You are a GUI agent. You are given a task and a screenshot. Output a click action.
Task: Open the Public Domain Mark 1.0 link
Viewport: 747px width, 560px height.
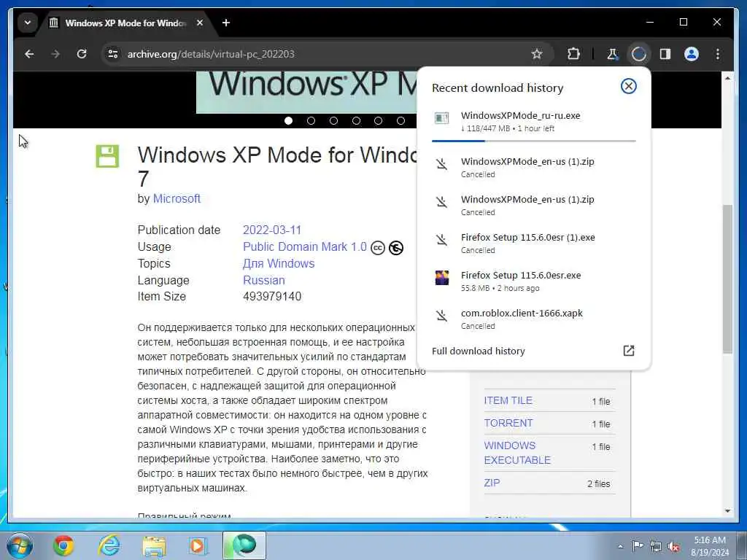point(305,246)
